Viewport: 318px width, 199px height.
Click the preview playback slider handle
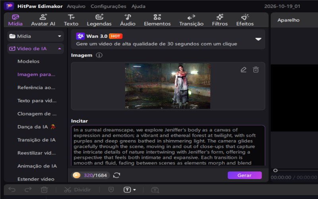275,170
